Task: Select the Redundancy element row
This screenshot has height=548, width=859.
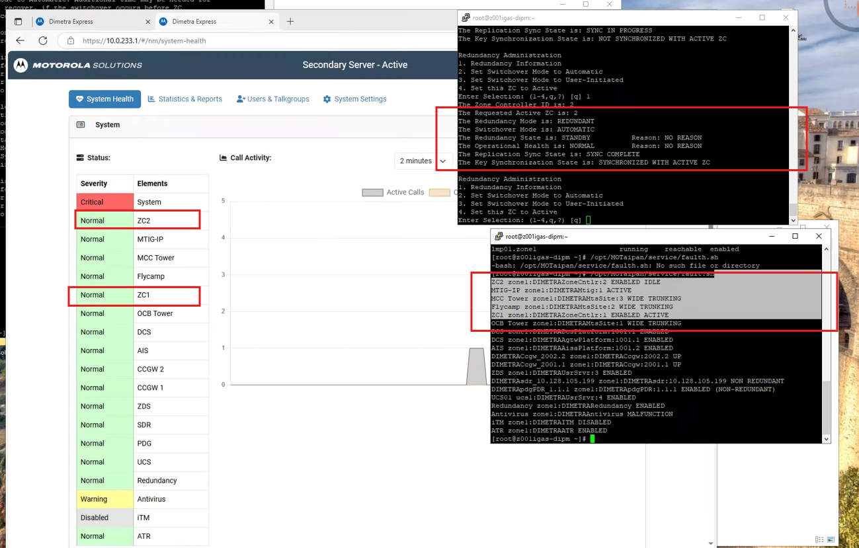Action: tap(143, 480)
